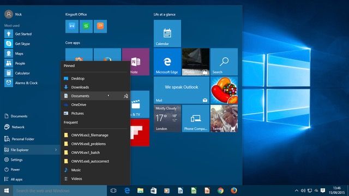The width and height of the screenshot is (349, 196).
Task: Click the taskbar search box
Action: click(60, 191)
